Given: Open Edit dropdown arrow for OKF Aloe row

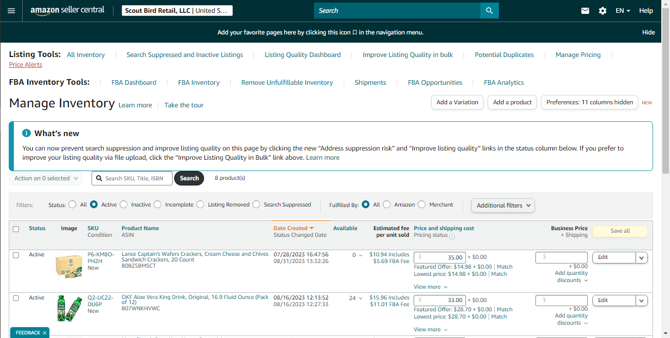Looking at the screenshot, I should coord(642,301).
